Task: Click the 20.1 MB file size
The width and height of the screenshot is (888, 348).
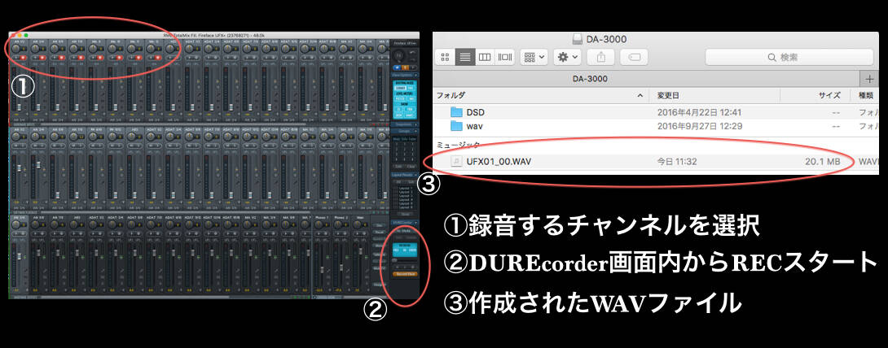Action: [x=822, y=162]
